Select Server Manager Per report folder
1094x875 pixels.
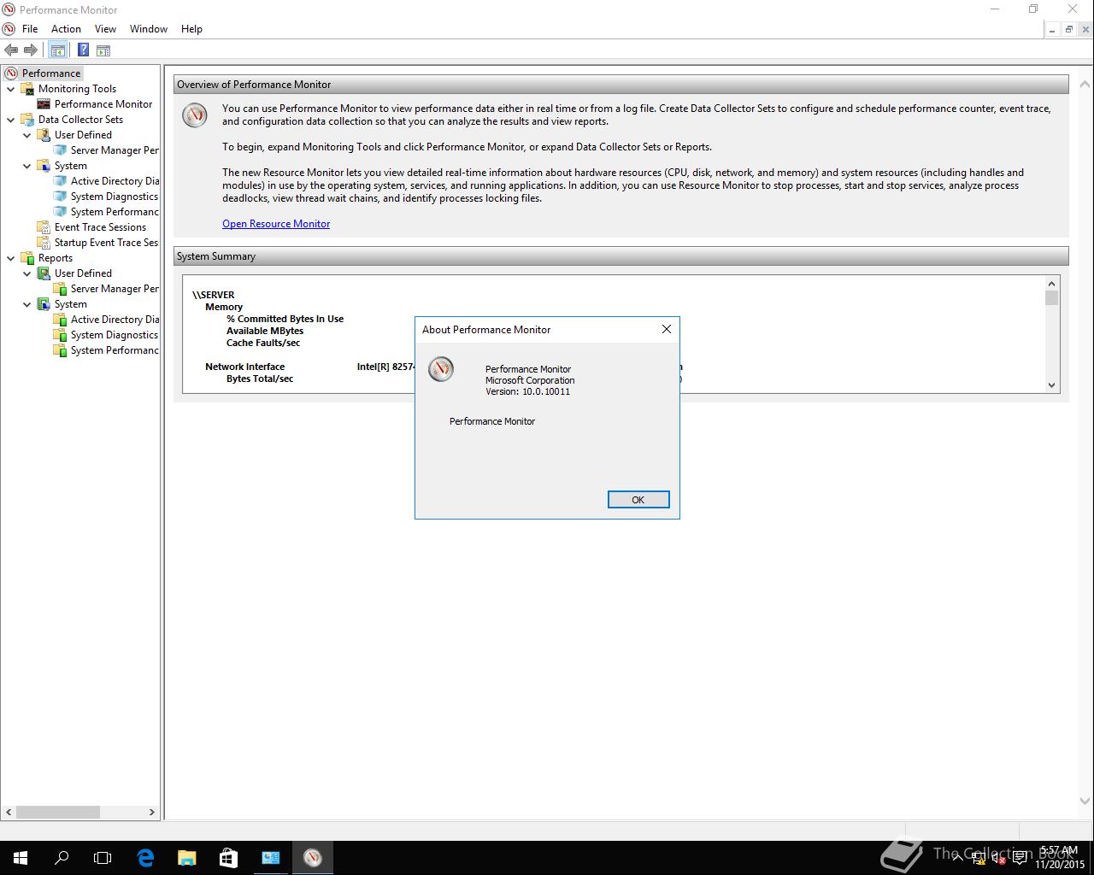click(115, 289)
